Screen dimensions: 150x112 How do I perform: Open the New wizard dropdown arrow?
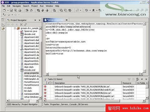pos(8,10)
